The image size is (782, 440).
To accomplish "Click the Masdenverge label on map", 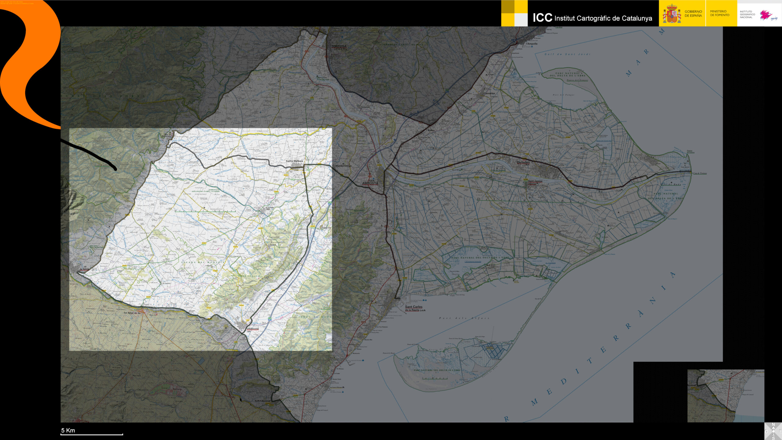I will click(343, 166).
